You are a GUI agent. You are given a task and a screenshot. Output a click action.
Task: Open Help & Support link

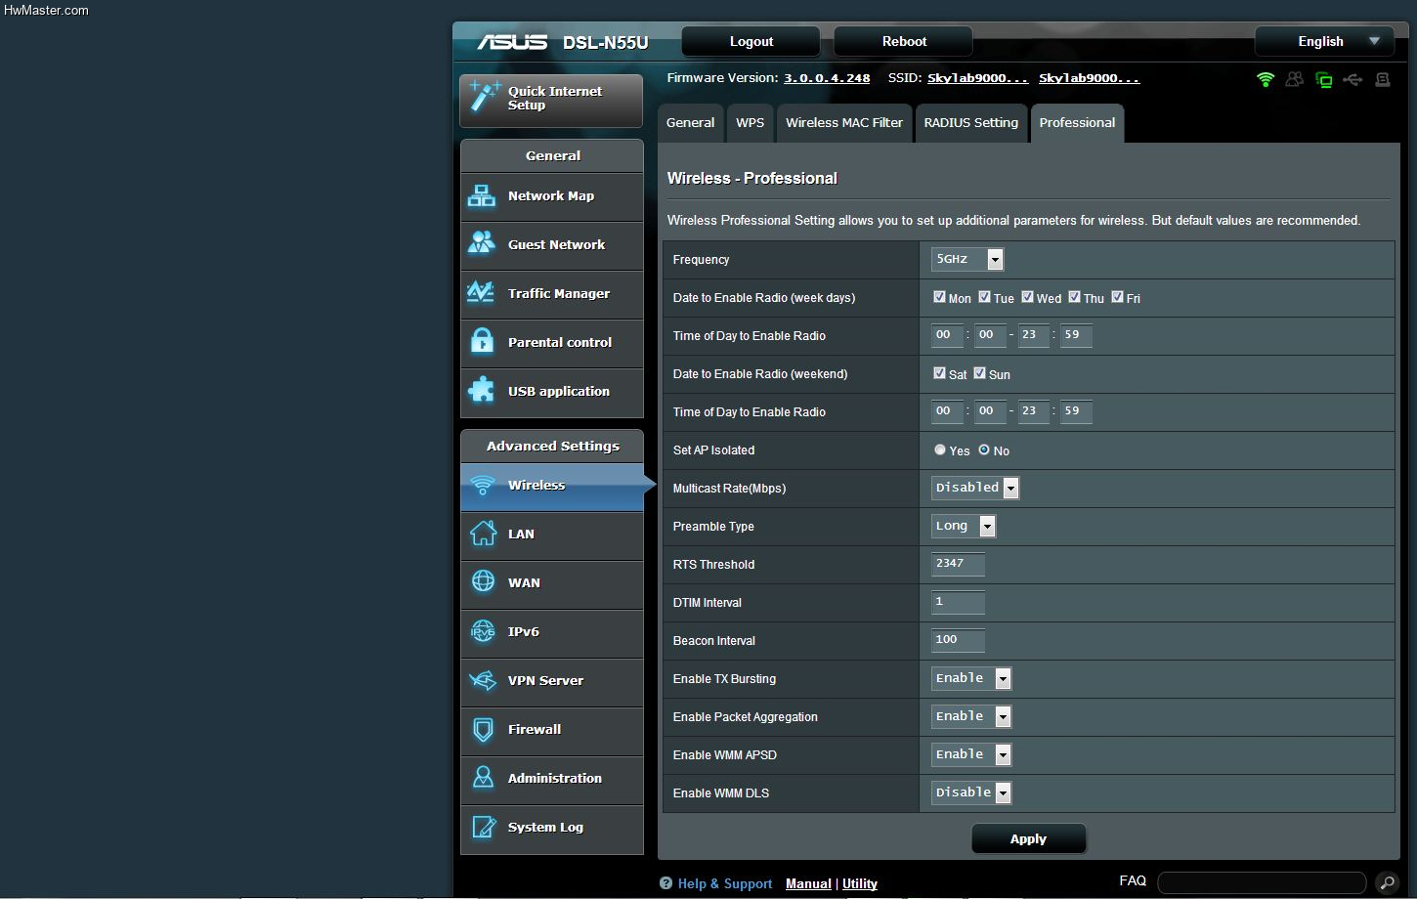click(x=725, y=883)
